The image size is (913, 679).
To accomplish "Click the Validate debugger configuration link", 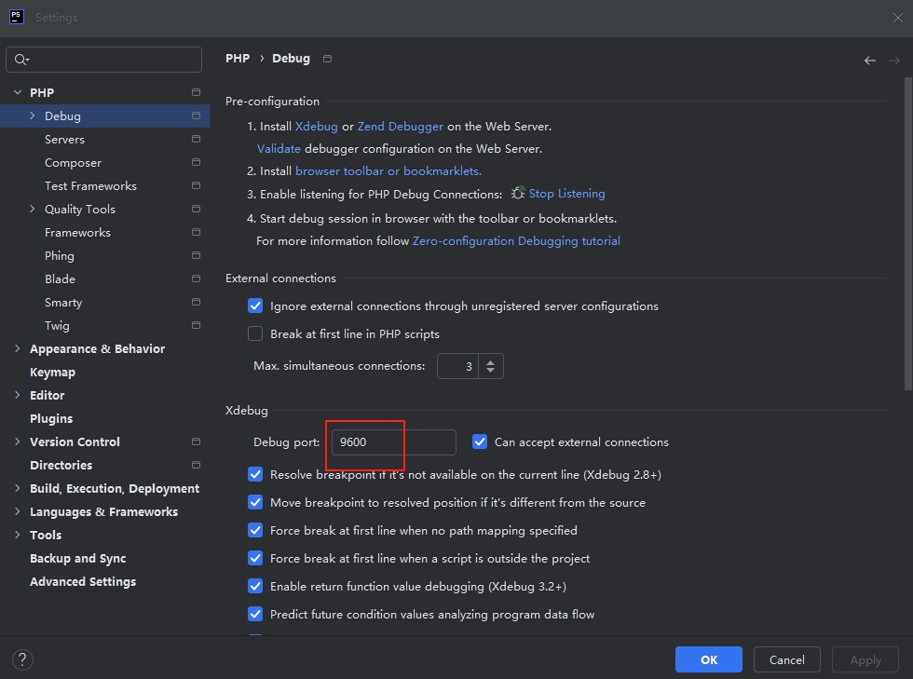I will click(x=279, y=148).
